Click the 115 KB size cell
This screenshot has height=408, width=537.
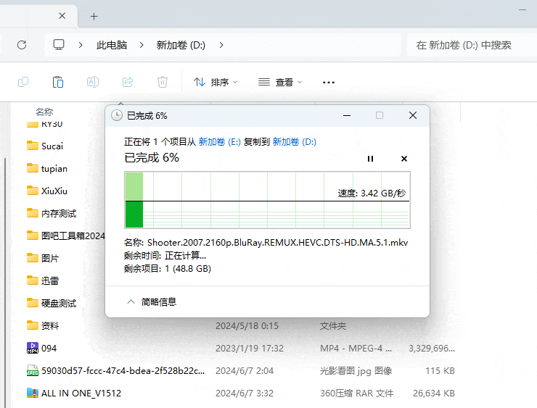(440, 371)
